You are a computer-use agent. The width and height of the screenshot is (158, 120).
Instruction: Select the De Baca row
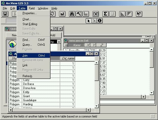[x=42, y=84]
